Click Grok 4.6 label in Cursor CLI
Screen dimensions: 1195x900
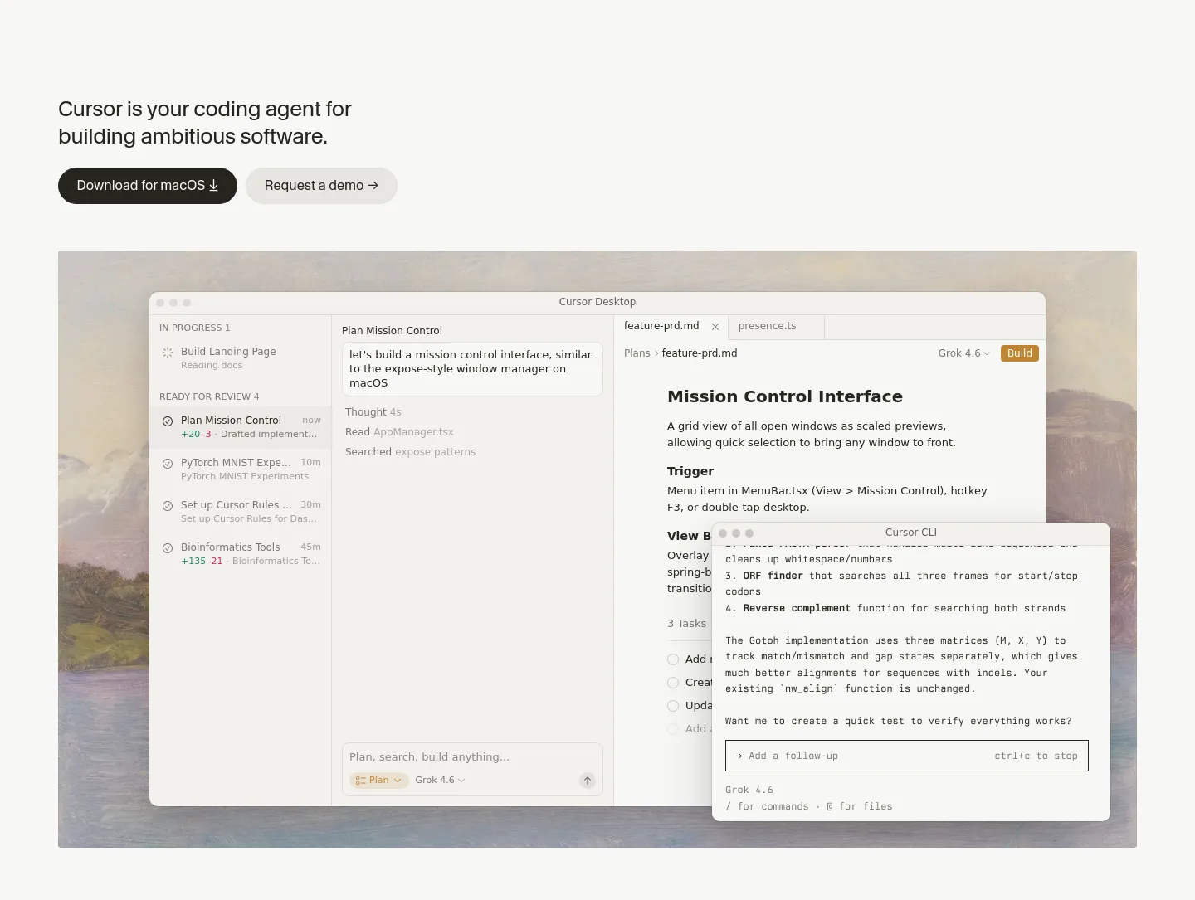[x=749, y=790]
